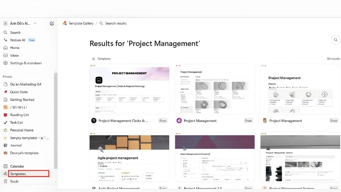341x192 pixels.
Task: Click the new page compose icon
Action: (52, 23)
